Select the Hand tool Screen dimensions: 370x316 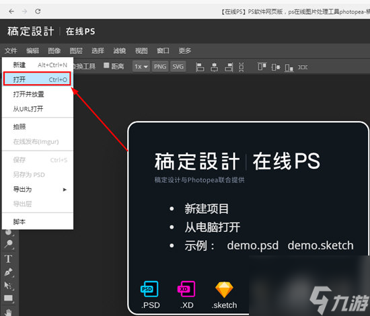9,312
